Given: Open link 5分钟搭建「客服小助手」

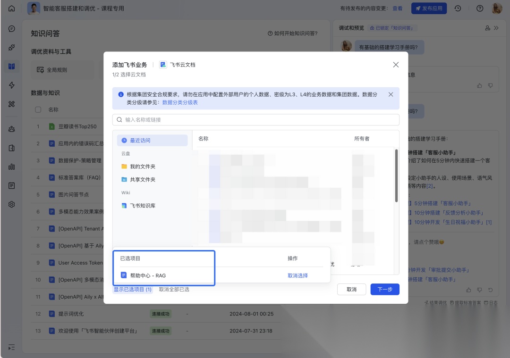Looking at the screenshot, I should 442,203.
